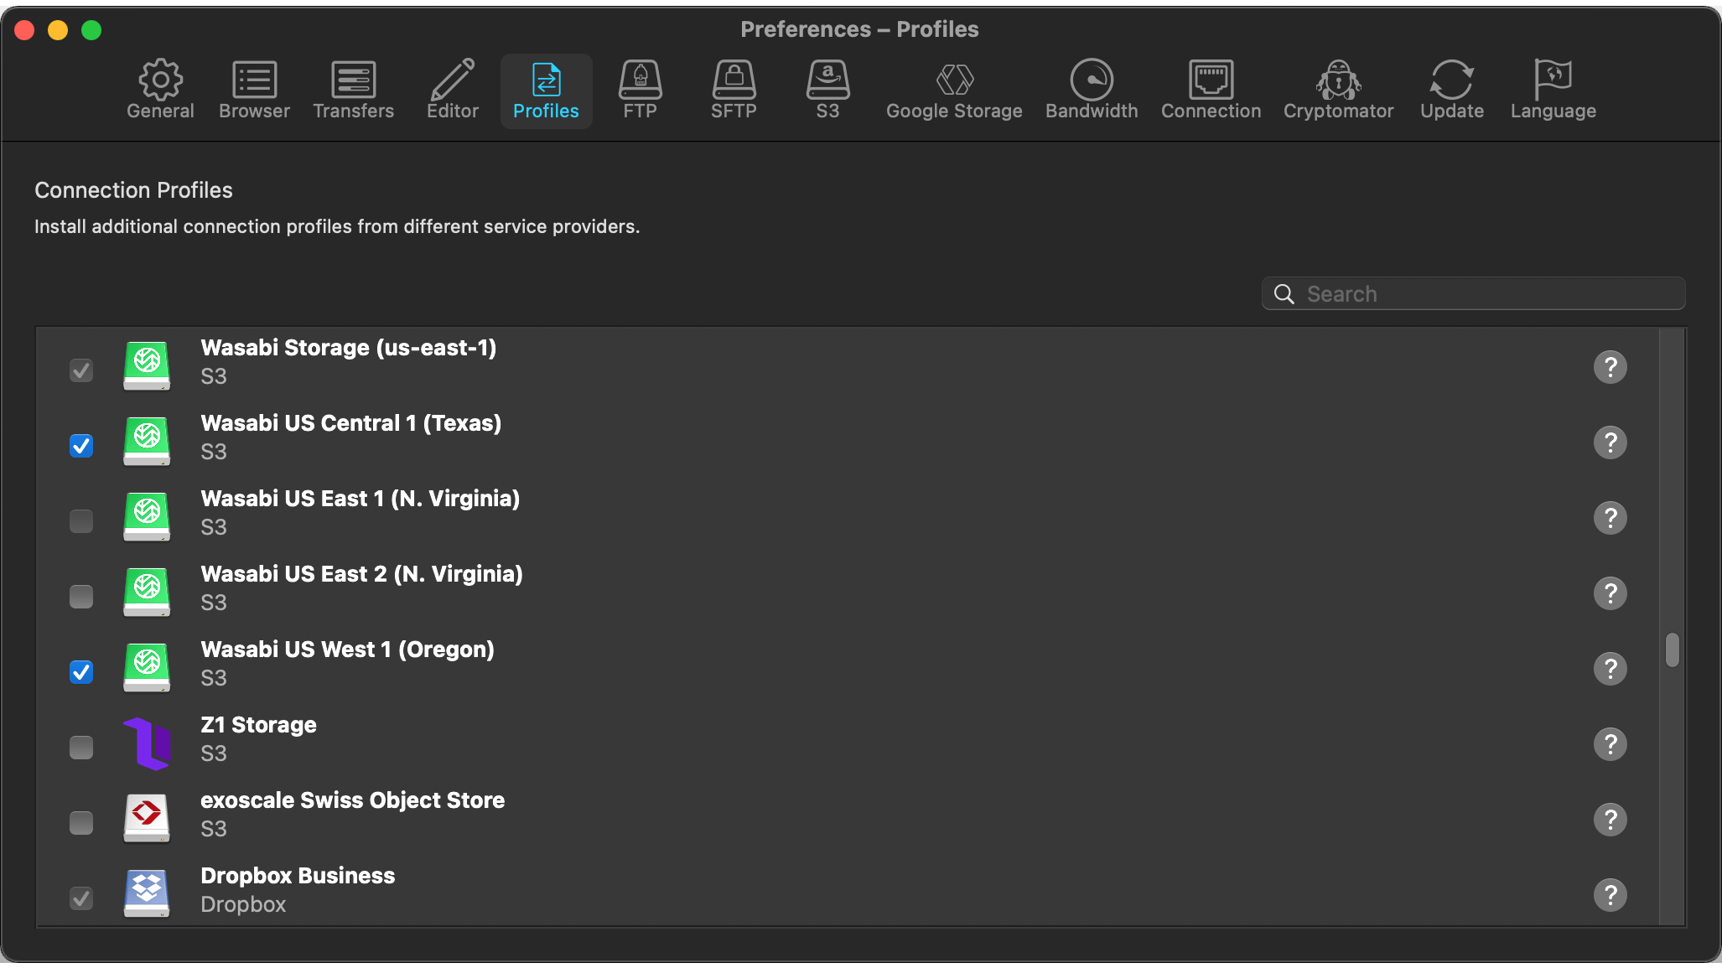Click the Z1 Storage purple profile icon
This screenshot has width=1722, height=968.
click(x=148, y=743)
